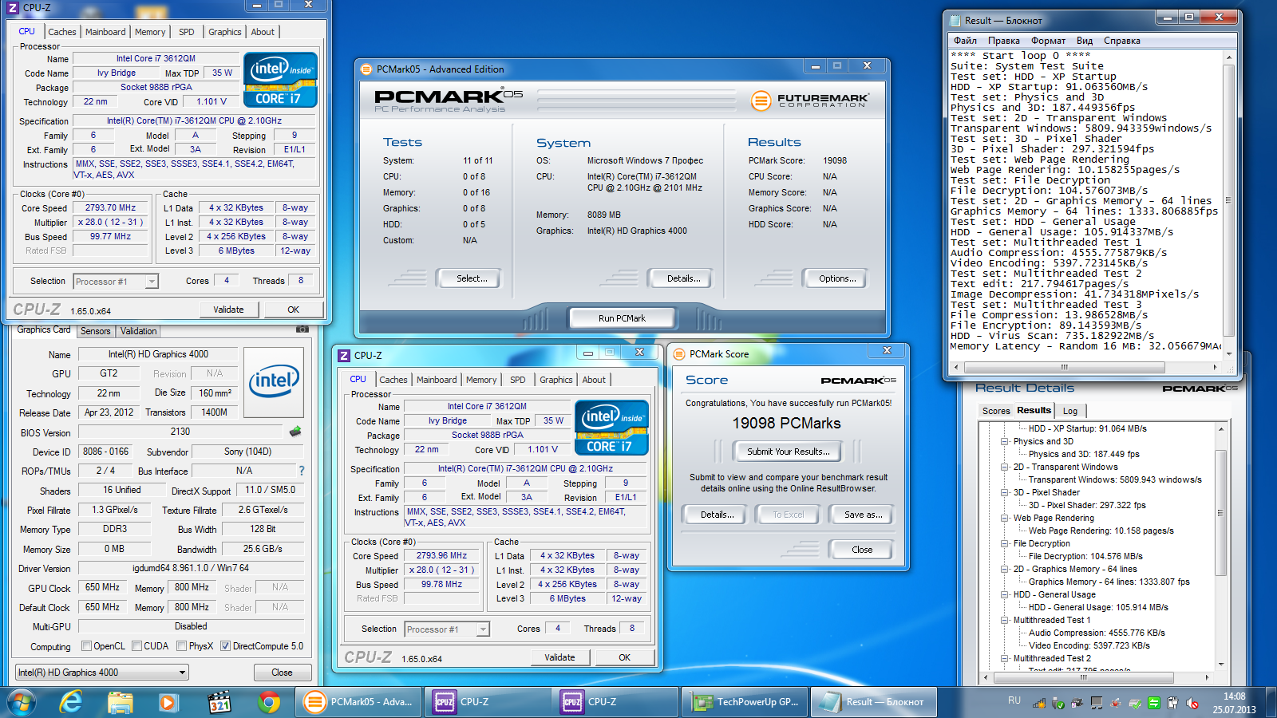Viewport: 1277px width, 718px height.
Task: Click the Close button in GPU-Z
Action: (x=282, y=673)
